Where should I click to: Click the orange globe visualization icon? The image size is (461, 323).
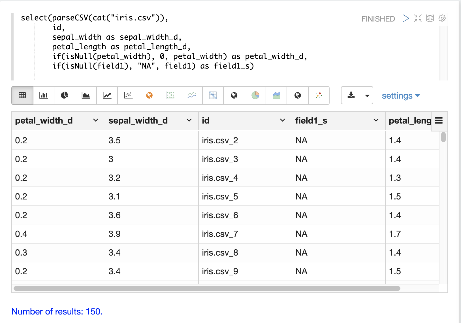[x=149, y=95]
